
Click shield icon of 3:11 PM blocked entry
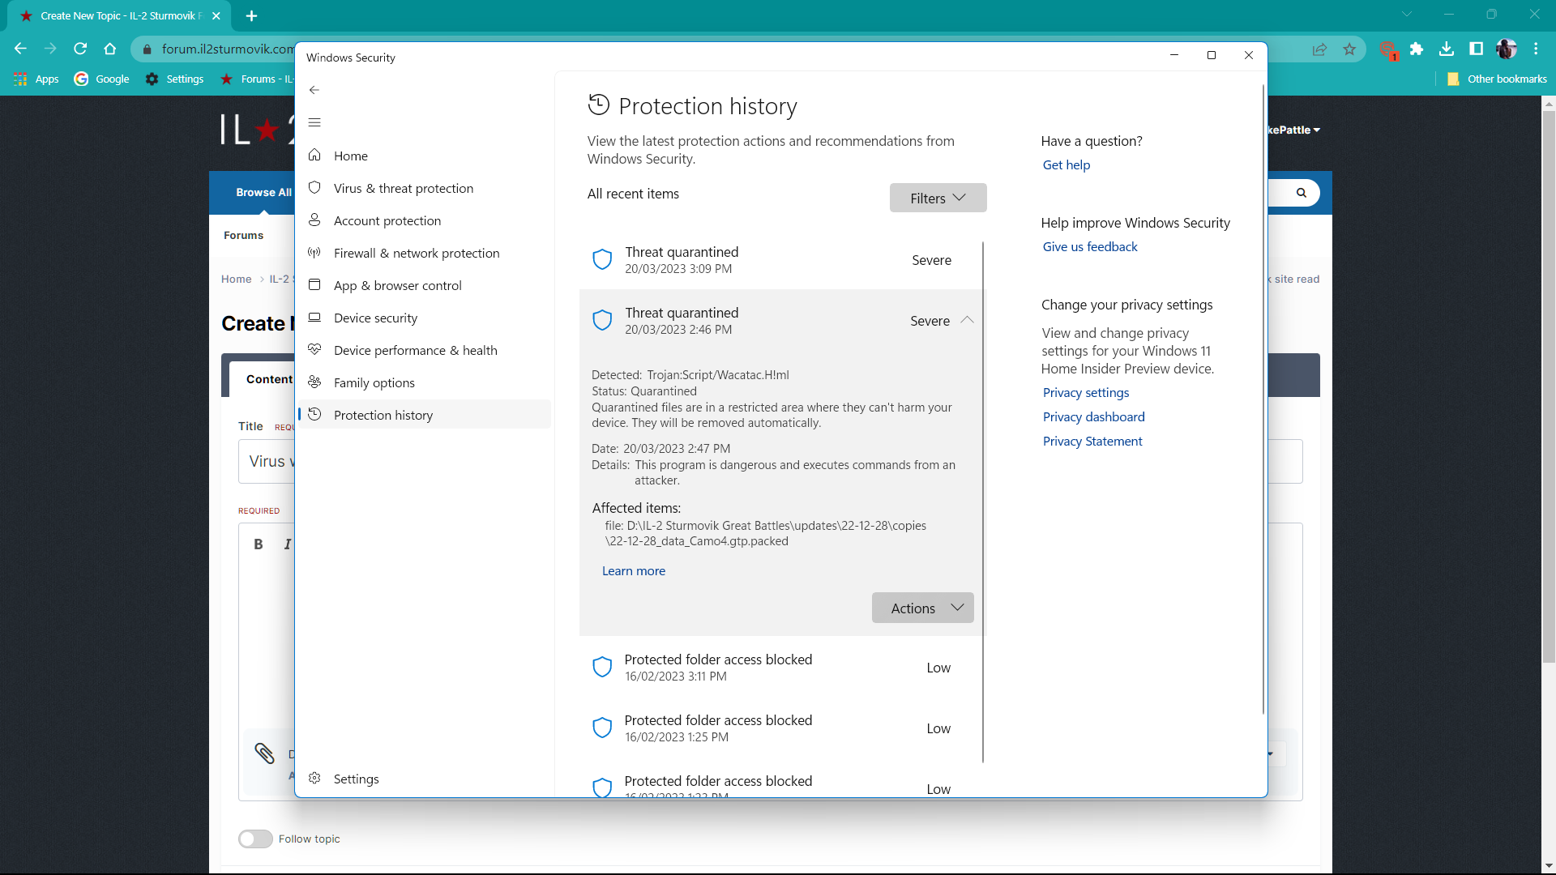click(x=602, y=667)
